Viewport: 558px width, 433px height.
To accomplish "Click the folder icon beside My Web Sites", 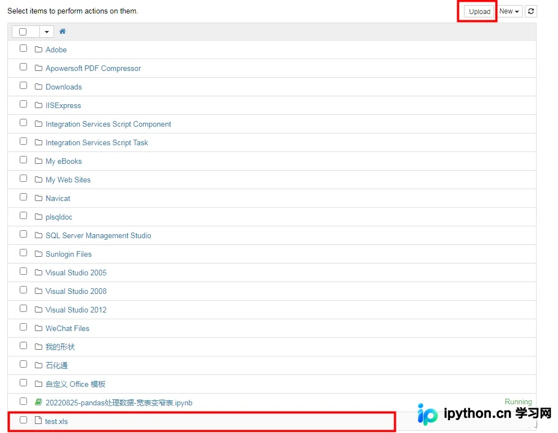I will click(x=38, y=179).
